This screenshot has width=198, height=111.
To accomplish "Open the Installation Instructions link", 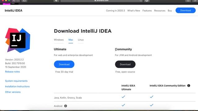I will 17,86.
